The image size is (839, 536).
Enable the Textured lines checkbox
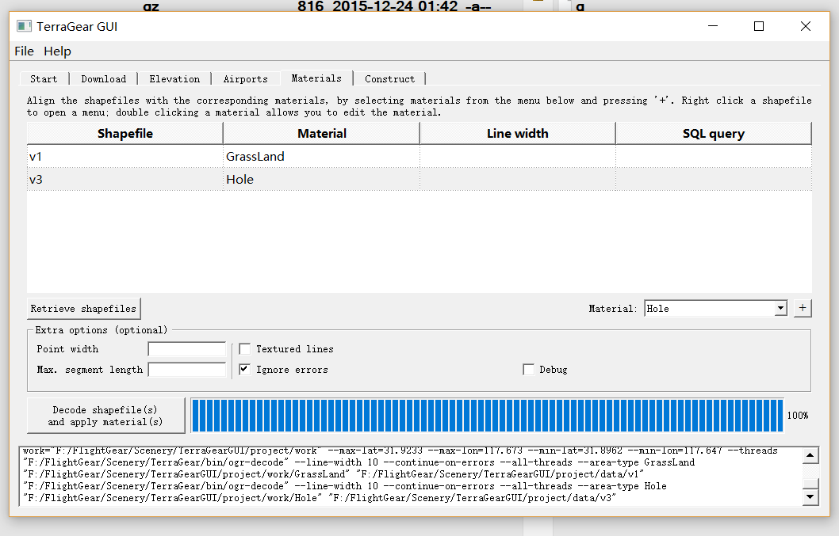244,349
